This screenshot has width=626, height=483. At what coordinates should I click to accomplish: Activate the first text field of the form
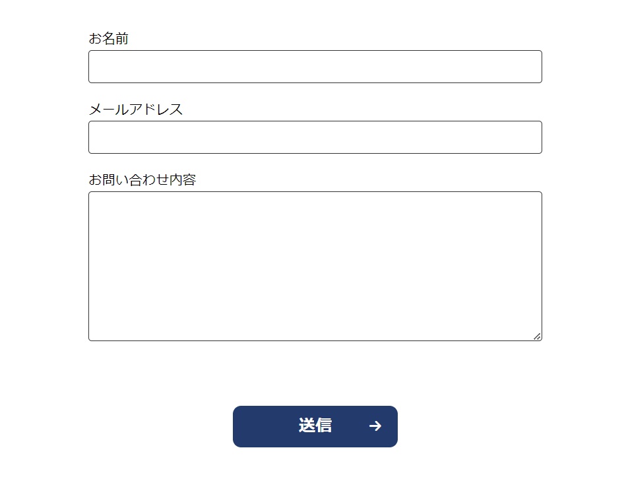pyautogui.click(x=315, y=67)
